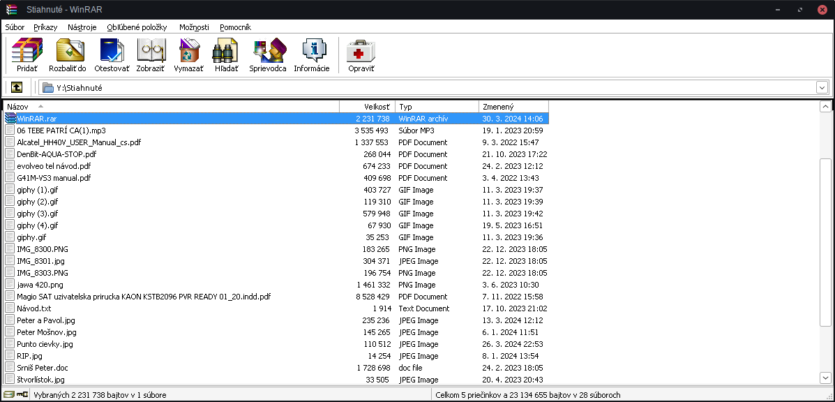Select giphy (1).gif file
Screen dimensions: 835x402
[x=37, y=190]
